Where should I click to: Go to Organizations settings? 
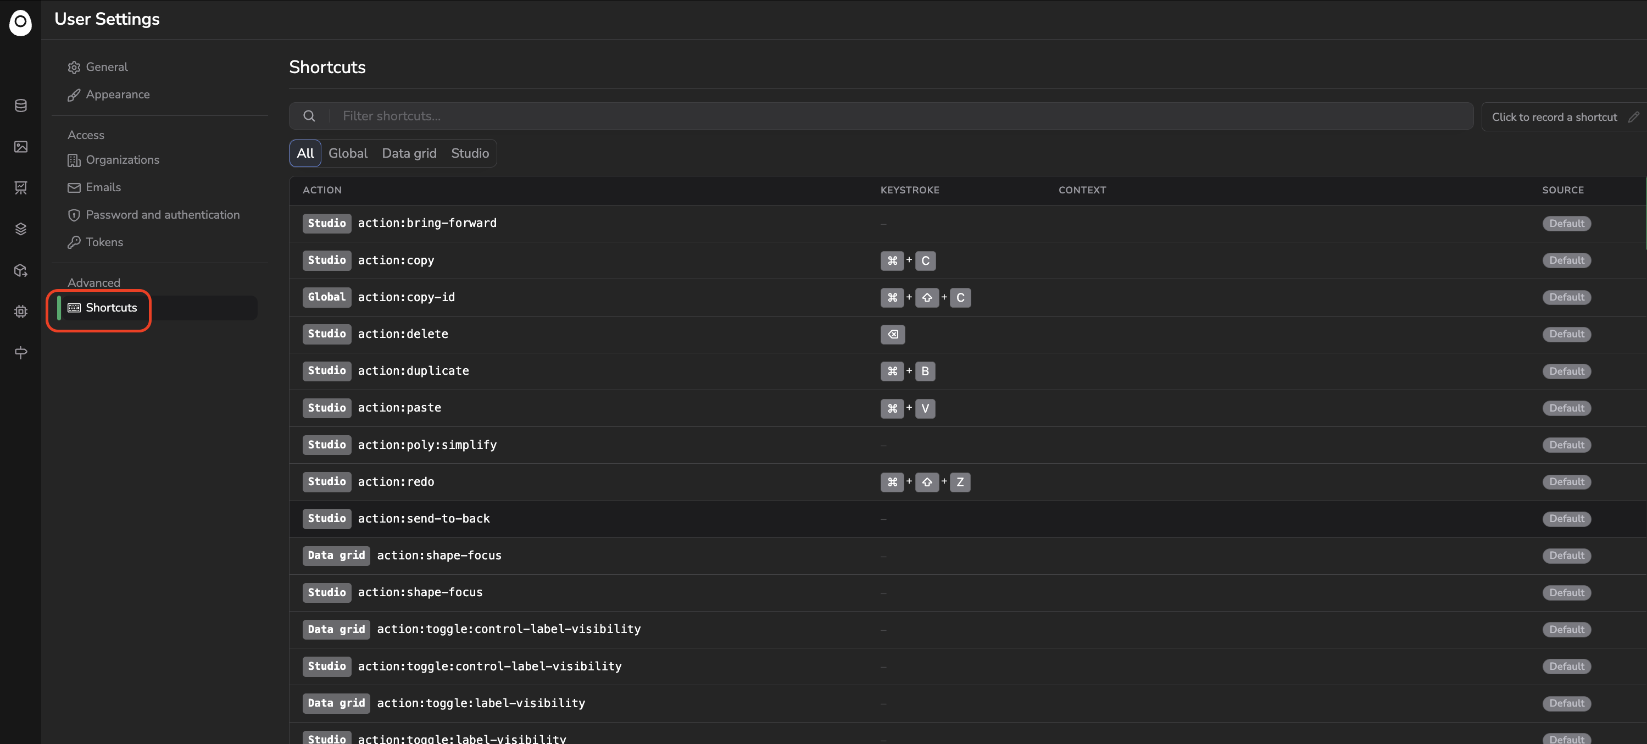pyautogui.click(x=123, y=160)
